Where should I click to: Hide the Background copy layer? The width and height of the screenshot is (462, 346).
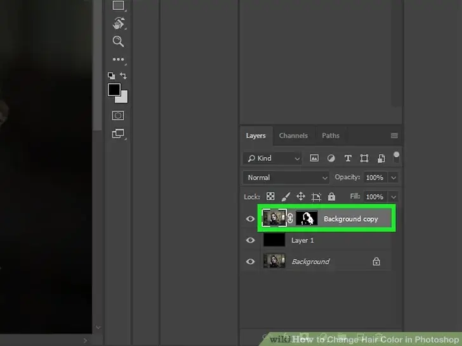(x=251, y=219)
